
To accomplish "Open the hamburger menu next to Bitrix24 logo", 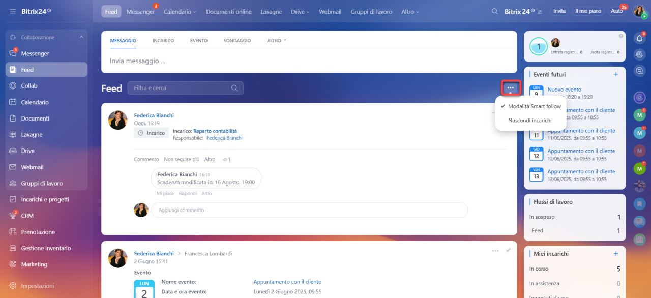I will tap(13, 11).
